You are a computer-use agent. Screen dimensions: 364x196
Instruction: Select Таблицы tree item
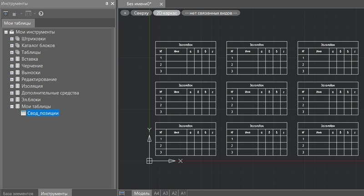pyautogui.click(x=31, y=52)
